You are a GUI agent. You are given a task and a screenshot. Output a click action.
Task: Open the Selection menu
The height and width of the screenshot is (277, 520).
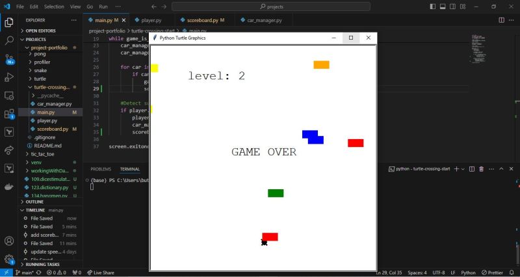[x=54, y=7]
